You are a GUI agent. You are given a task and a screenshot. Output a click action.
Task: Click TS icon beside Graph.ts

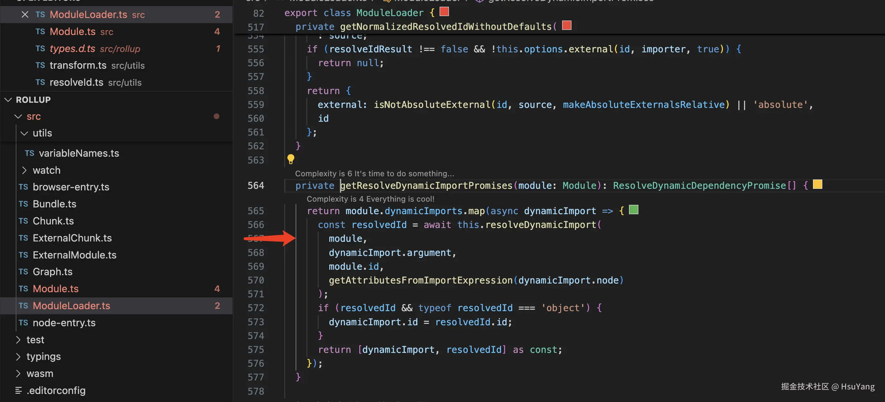pos(23,272)
